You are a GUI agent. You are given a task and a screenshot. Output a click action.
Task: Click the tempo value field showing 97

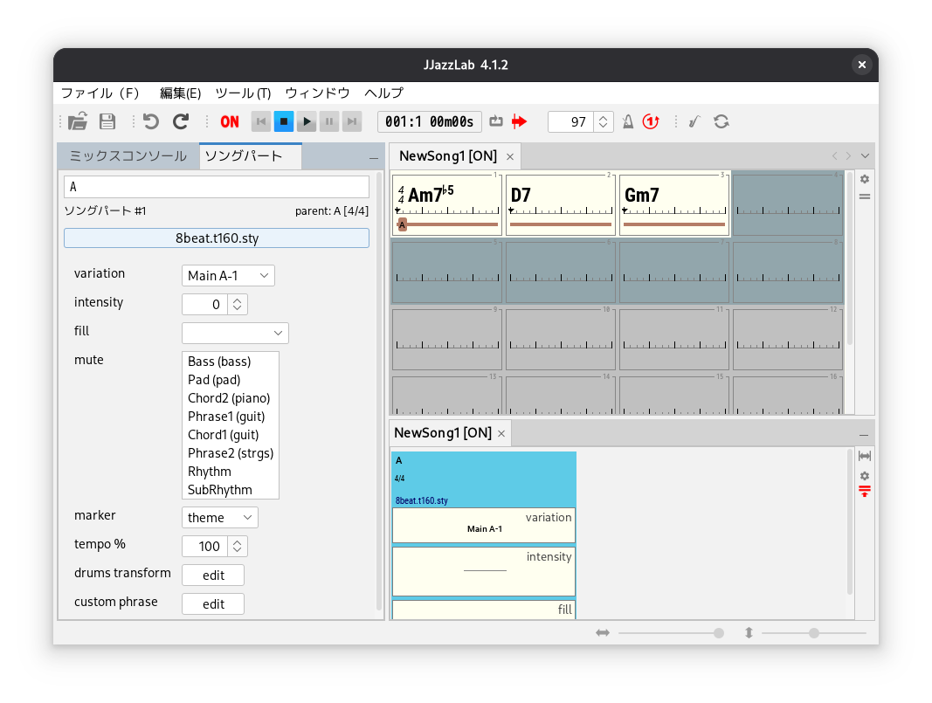(x=570, y=121)
